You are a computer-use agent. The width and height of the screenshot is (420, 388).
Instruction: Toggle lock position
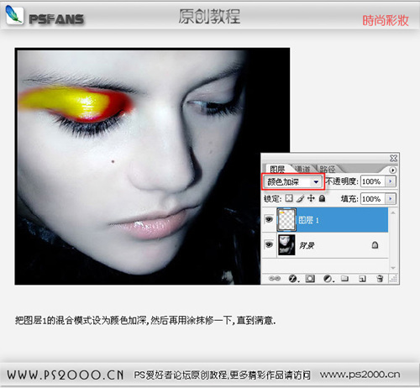tap(311, 198)
